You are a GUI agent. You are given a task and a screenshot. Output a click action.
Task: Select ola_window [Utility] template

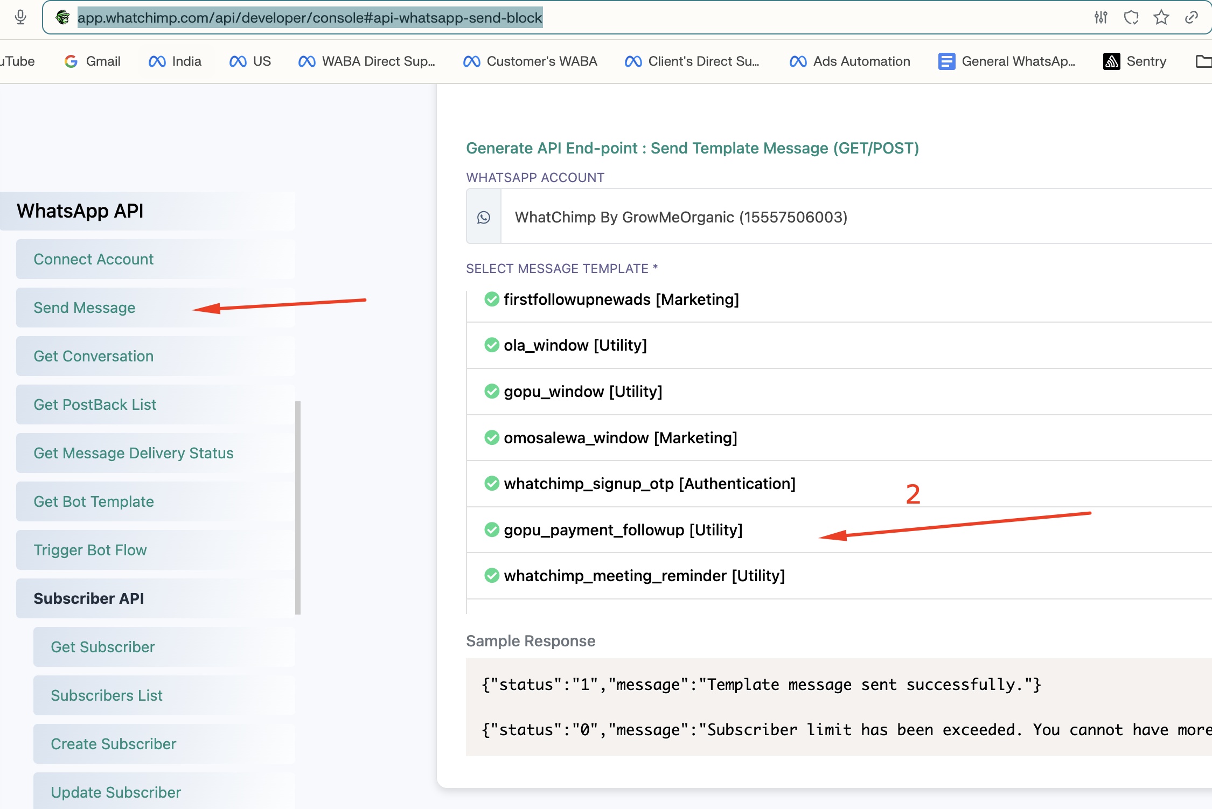839,345
